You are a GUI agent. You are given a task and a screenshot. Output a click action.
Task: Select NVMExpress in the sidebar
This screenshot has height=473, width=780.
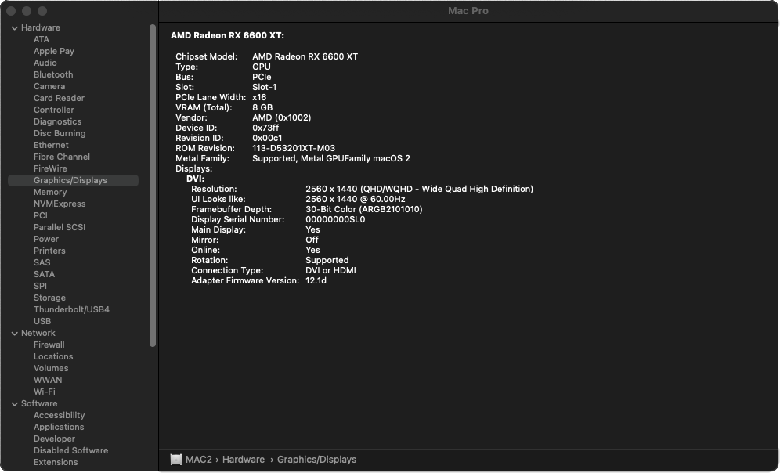[60, 204]
